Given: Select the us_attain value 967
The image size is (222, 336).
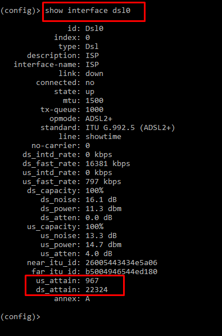Looking at the screenshot, I should (x=92, y=280).
